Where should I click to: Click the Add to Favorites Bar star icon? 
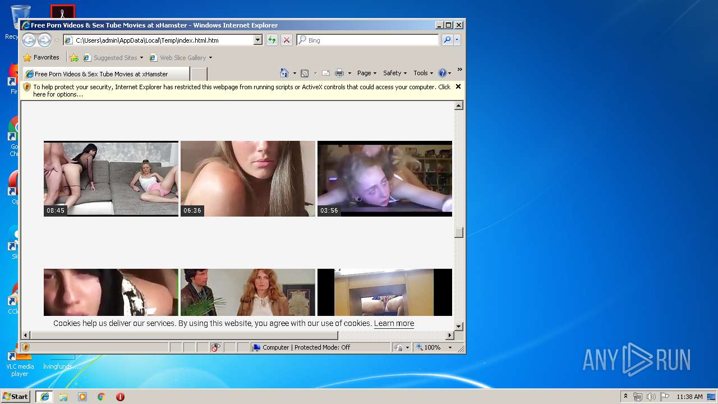pos(74,57)
